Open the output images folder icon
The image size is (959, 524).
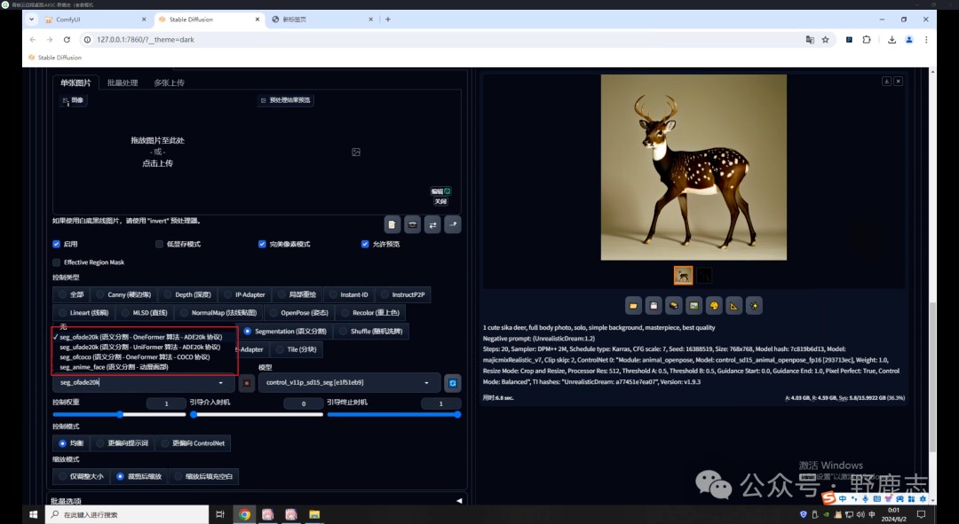pos(633,305)
